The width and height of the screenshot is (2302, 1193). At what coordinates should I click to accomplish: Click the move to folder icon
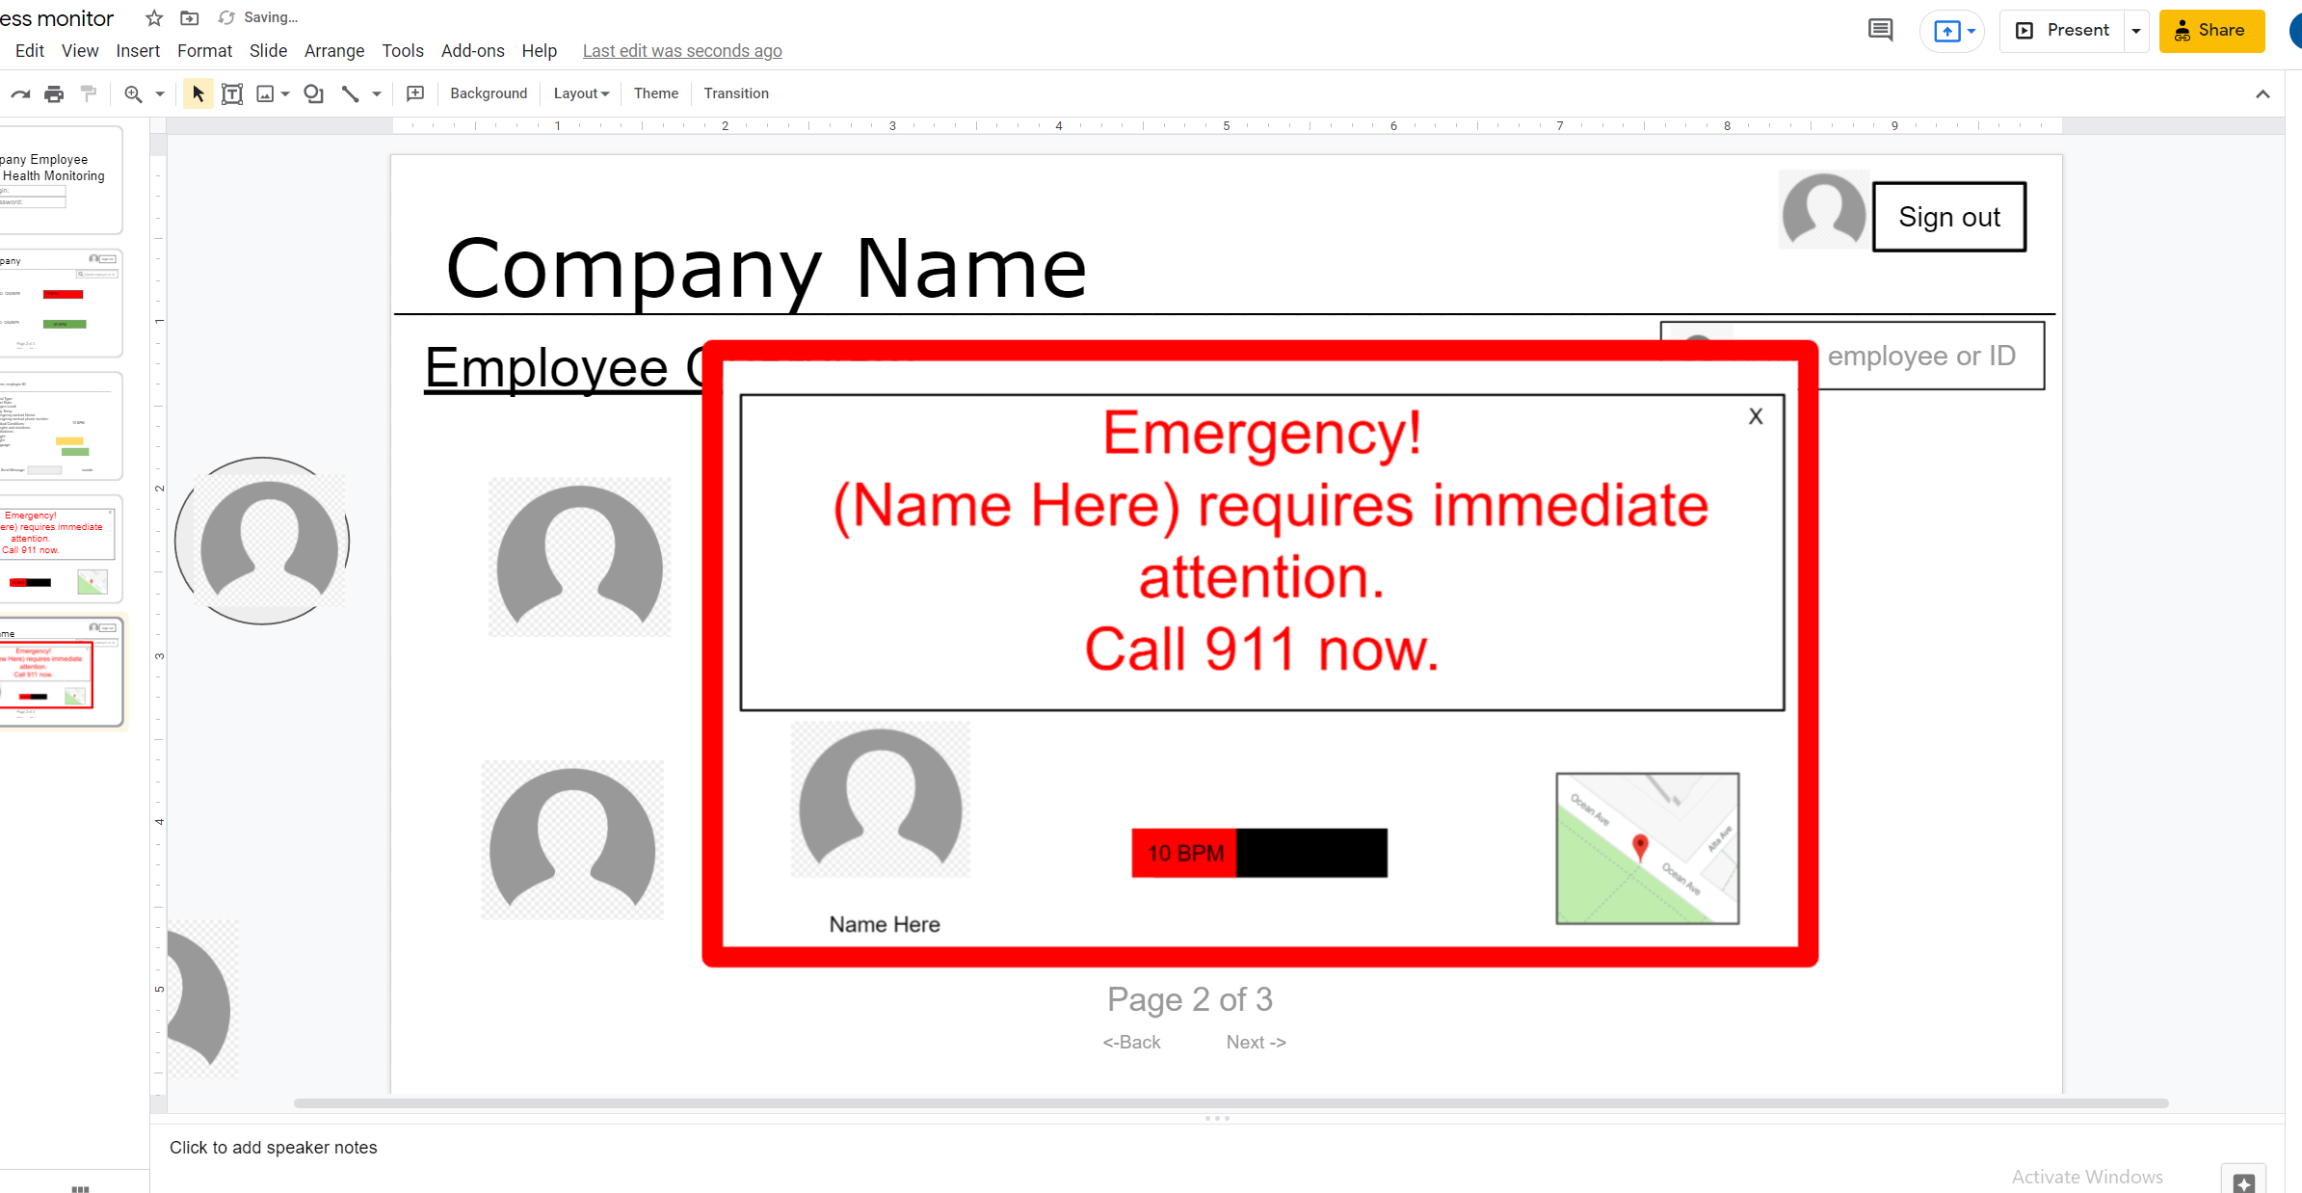(x=190, y=17)
